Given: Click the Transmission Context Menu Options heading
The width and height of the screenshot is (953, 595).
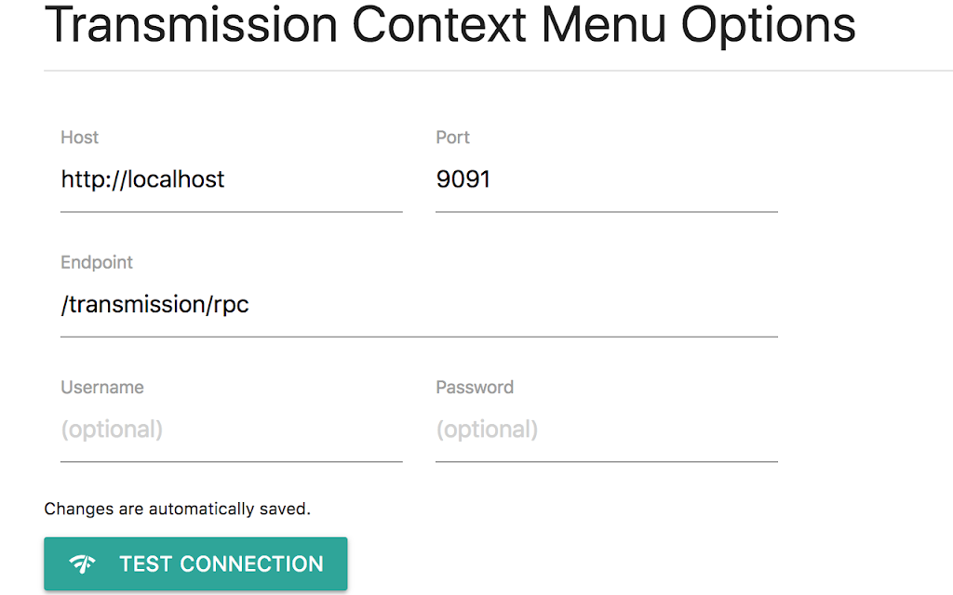Looking at the screenshot, I should [x=450, y=25].
